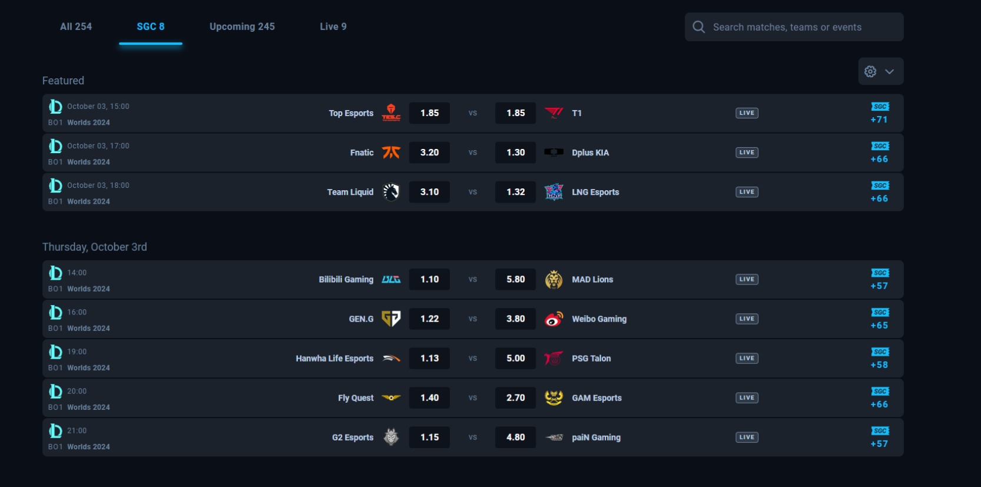Screen dimensions: 981x487
Task: Expand the settings dropdown chevron
Action: coord(890,71)
